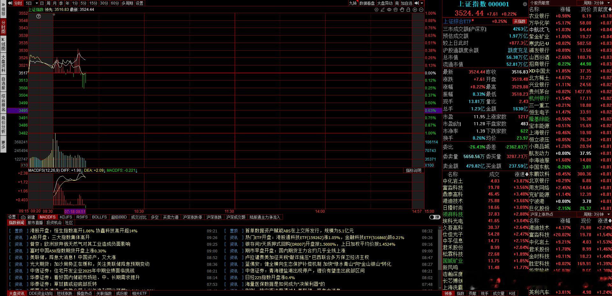Click the 买指数 button

[x=520, y=21]
